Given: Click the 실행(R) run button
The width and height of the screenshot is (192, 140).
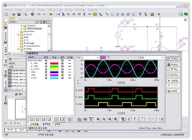Looking at the screenshot, I should coord(173,81).
